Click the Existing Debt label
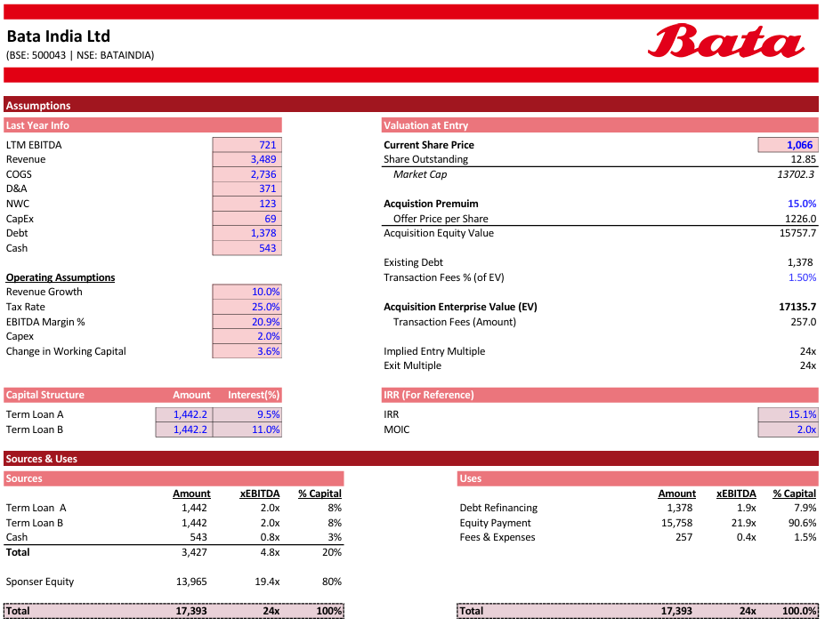 click(413, 262)
